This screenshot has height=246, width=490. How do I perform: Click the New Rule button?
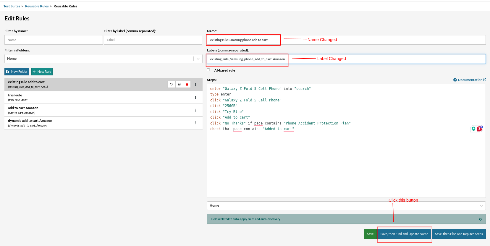42,72
